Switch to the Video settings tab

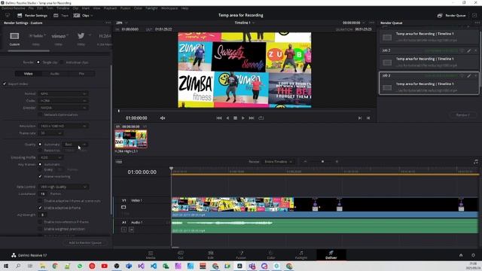(x=29, y=74)
